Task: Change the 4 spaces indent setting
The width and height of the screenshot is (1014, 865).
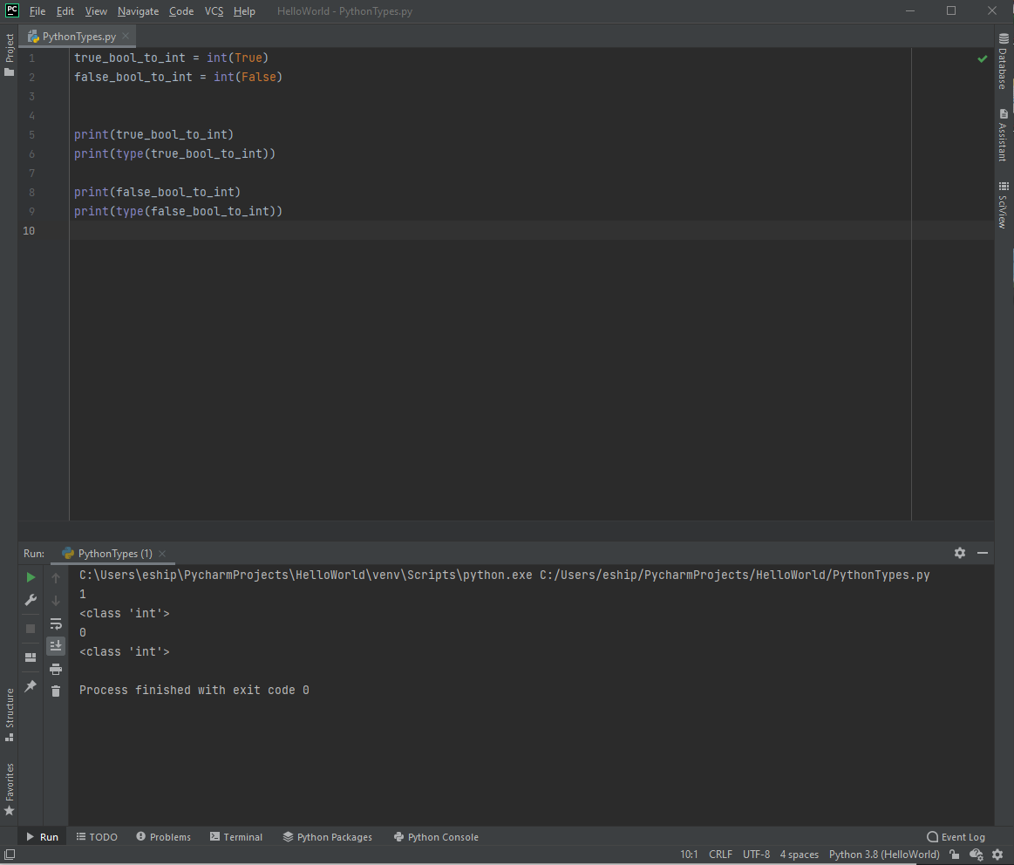Action: point(800,855)
